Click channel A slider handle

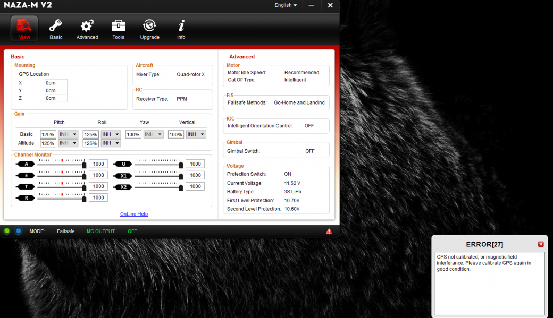[84, 165]
